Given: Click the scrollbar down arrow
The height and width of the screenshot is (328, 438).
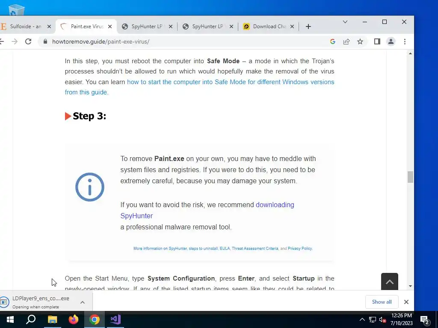Looking at the screenshot, I should point(410,286).
